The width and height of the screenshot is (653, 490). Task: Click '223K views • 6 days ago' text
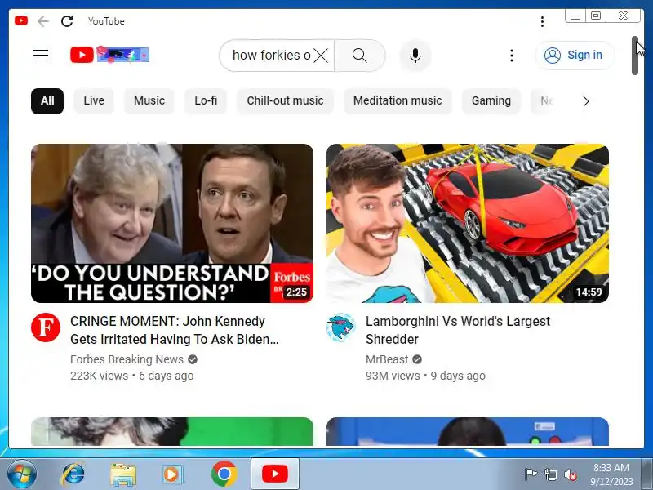click(132, 376)
